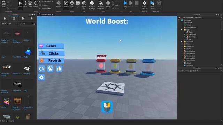Select Music in Explorer
Viewport: 223px width, 125px height.
[188, 44]
